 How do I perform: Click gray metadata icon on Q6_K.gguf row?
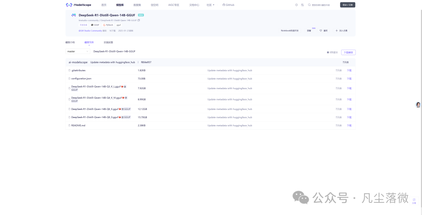[122, 109]
